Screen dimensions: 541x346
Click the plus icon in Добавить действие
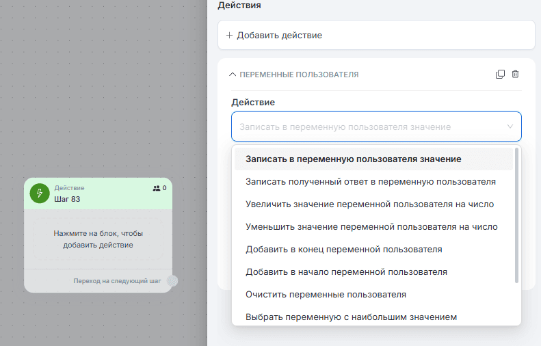(229, 35)
